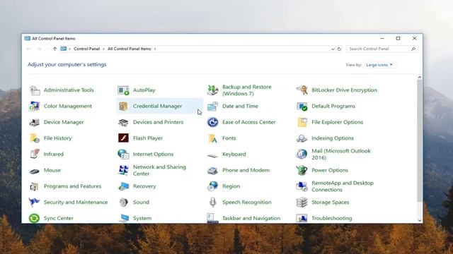Open Color Management icon
Image resolution: width=453 pixels, height=254 pixels.
click(x=35, y=106)
